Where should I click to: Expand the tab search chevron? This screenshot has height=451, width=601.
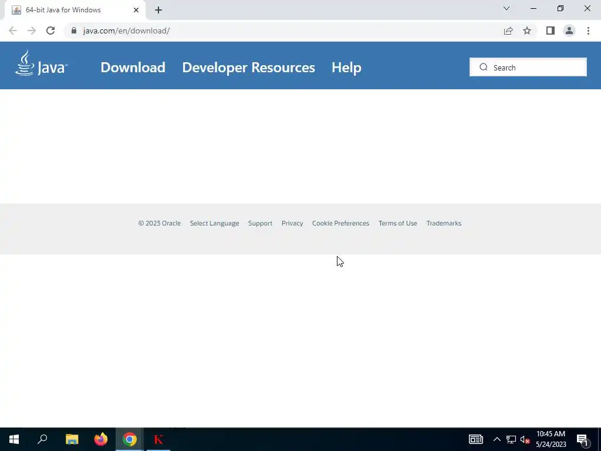(x=507, y=8)
